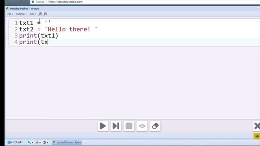Screen dimensions: 260x146
Task: Clear output with the eraser icon
Action: (x=155, y=126)
